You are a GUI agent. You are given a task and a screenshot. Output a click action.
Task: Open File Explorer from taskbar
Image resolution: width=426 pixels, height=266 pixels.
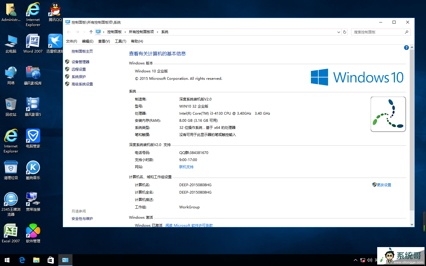coord(36,260)
